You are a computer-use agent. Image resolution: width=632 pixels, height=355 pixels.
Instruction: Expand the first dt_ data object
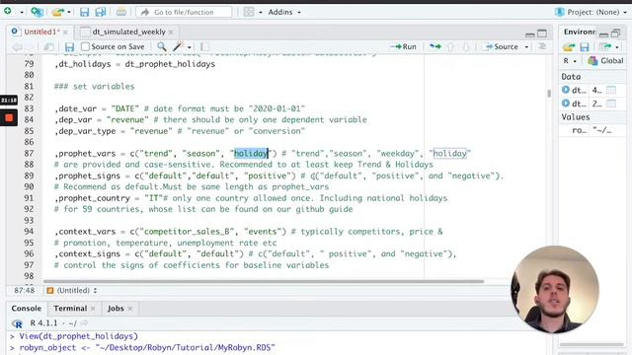pos(566,90)
